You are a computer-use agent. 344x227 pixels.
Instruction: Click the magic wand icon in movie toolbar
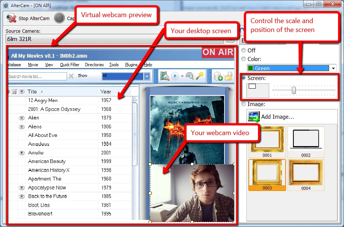(200, 76)
